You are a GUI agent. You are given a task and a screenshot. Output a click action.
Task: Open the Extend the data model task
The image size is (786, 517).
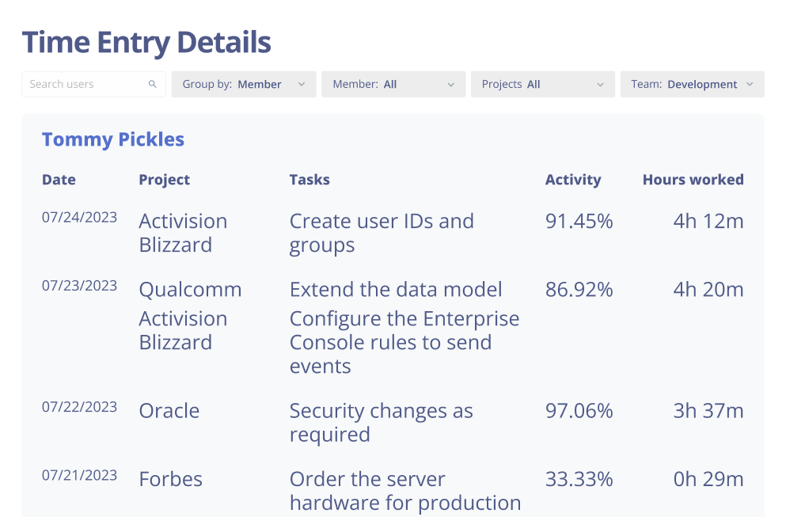pos(396,290)
